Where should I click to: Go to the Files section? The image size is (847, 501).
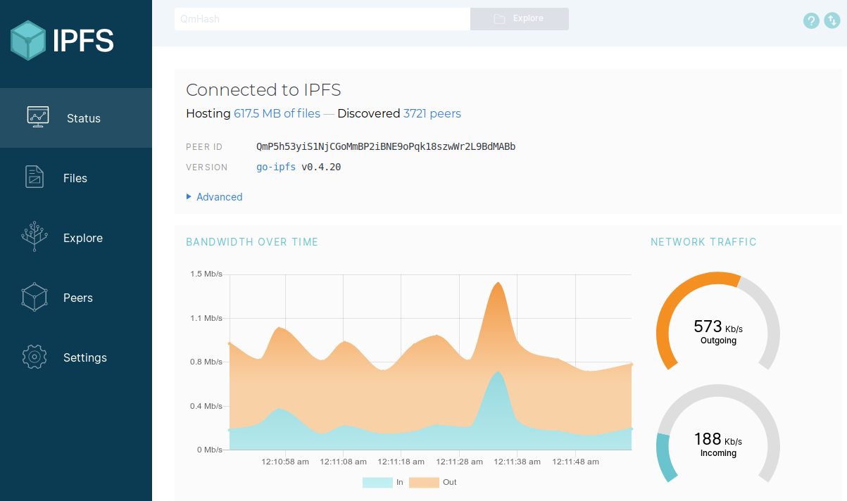[76, 177]
